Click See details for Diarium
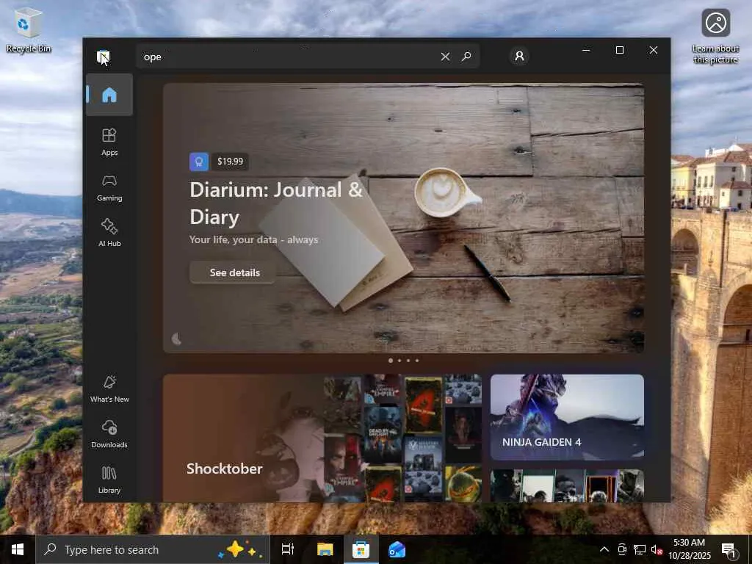 234,272
